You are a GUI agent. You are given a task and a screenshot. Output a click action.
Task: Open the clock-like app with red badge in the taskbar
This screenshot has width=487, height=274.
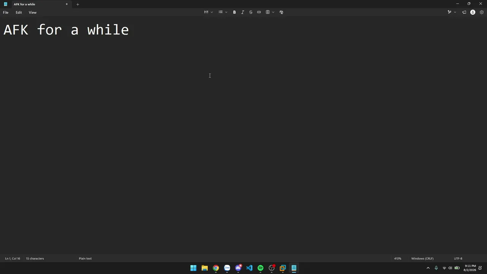(x=272, y=268)
